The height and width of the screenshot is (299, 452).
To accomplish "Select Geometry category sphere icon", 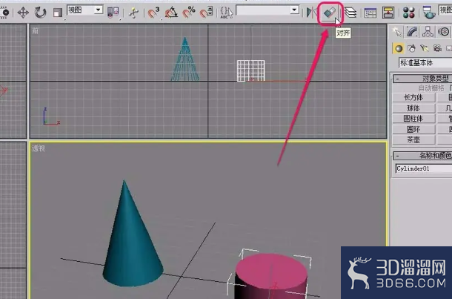I will 399,48.
